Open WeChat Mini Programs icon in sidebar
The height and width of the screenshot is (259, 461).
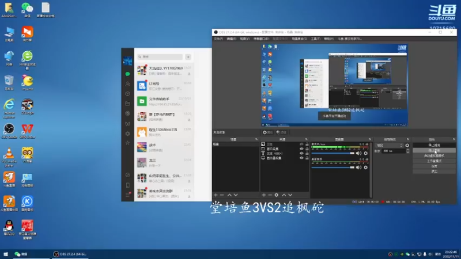pyautogui.click(x=127, y=134)
